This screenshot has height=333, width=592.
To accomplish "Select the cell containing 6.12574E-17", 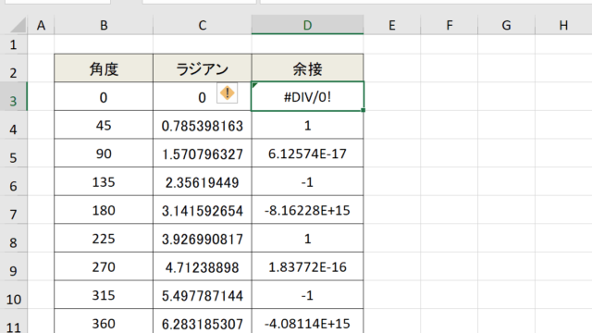I will click(x=307, y=154).
